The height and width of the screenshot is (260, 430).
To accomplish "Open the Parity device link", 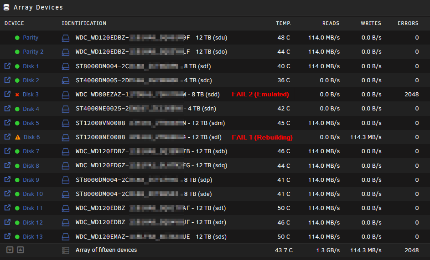I will pyautogui.click(x=31, y=38).
